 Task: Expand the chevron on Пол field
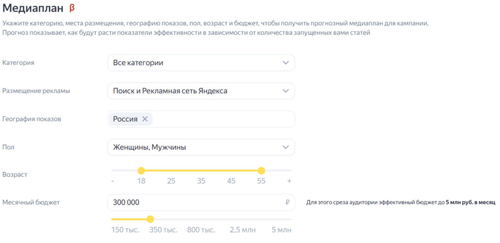(285, 147)
